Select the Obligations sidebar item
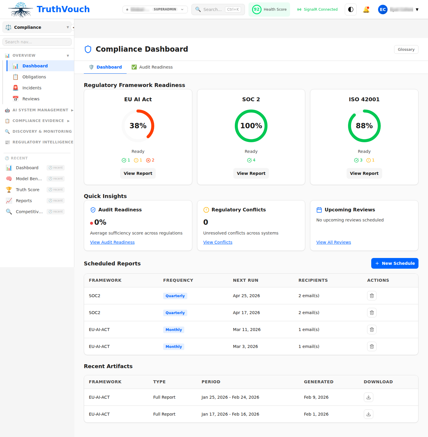This screenshot has width=428, height=437. [34, 77]
